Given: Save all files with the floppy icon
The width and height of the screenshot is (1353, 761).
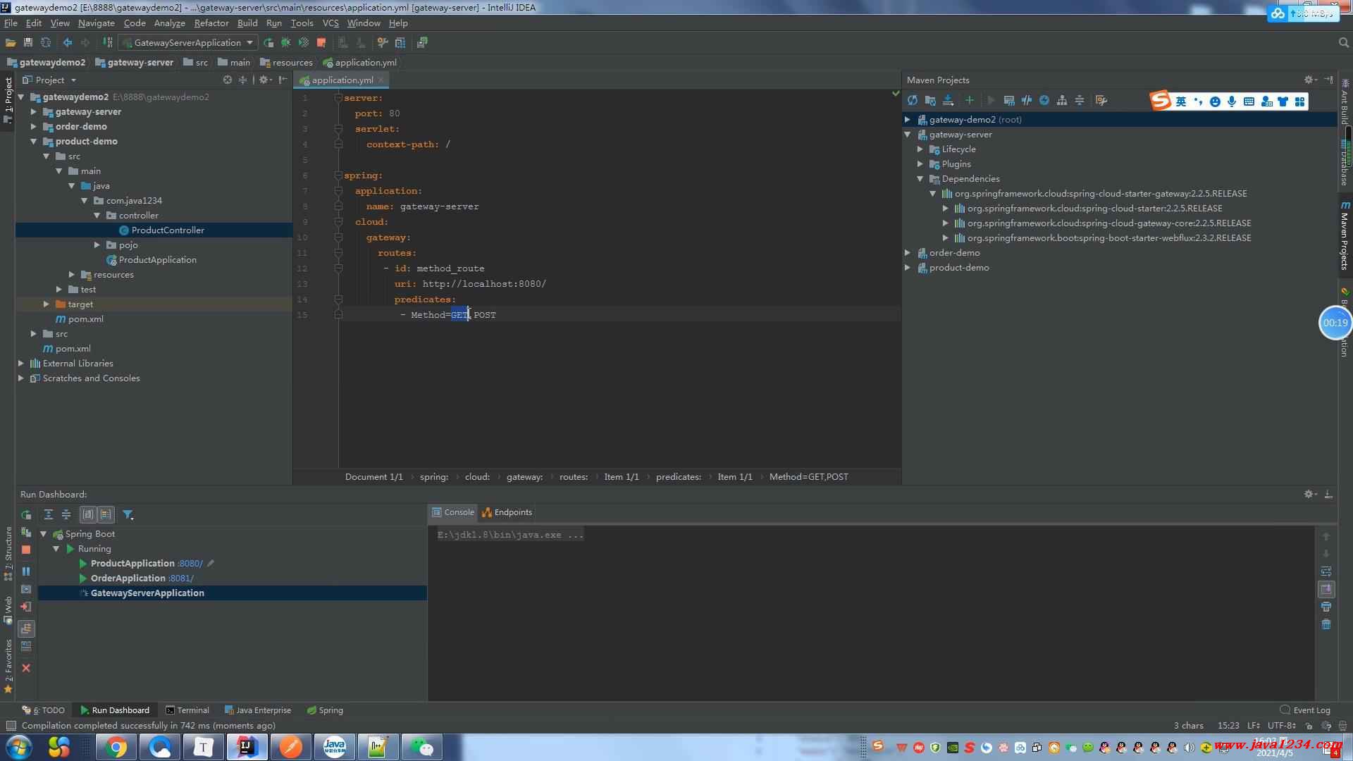Looking at the screenshot, I should pyautogui.click(x=28, y=42).
